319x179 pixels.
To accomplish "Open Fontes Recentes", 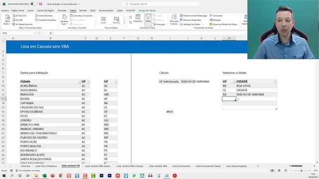I will [44, 15].
